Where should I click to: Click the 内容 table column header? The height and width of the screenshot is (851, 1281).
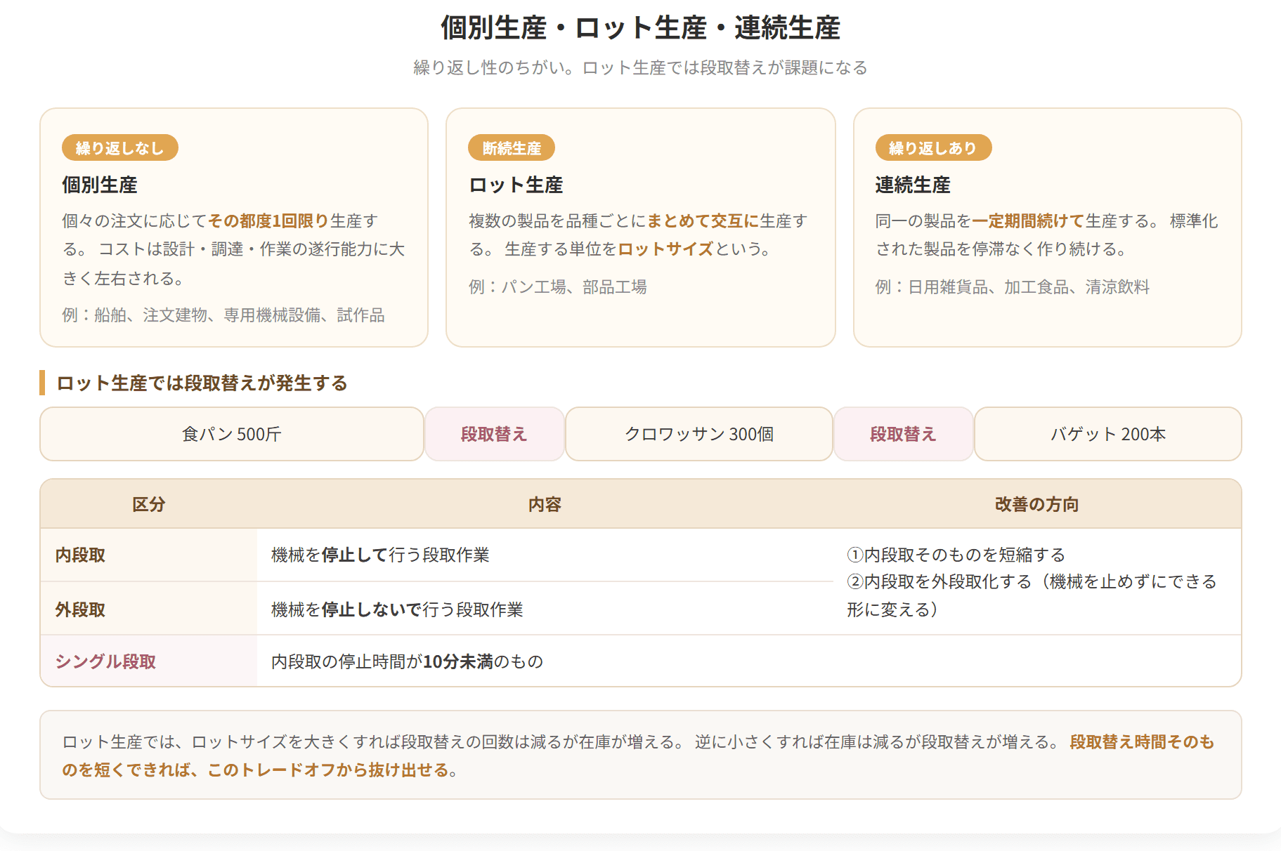545,505
